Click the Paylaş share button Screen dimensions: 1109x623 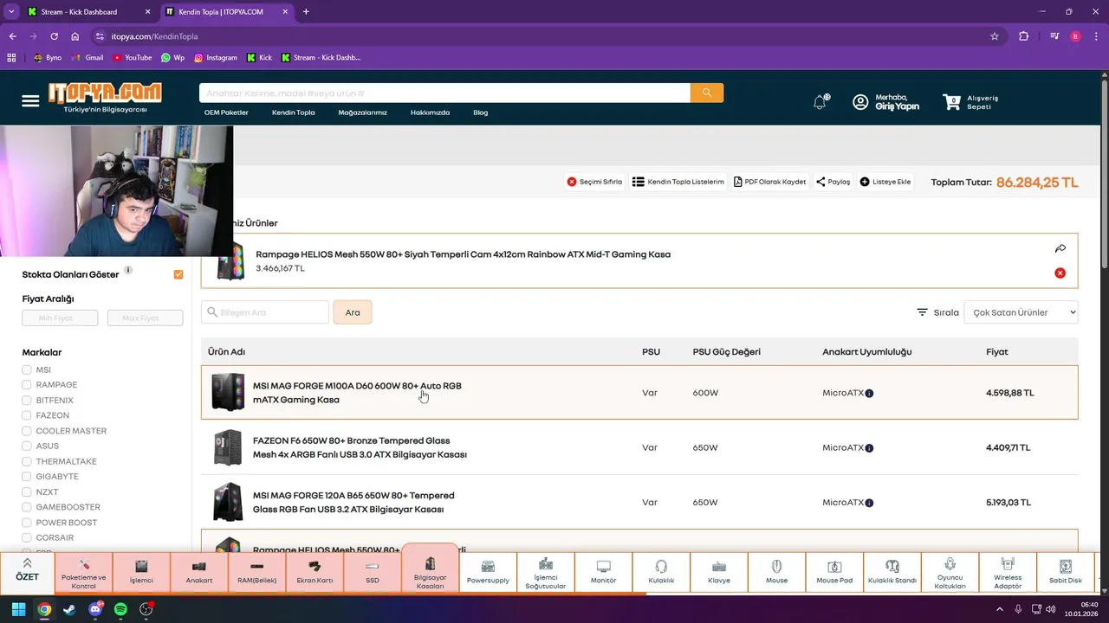tap(833, 182)
